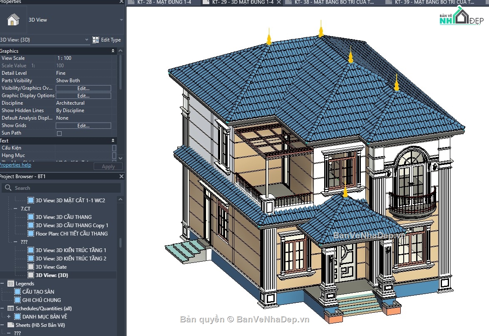The height and width of the screenshot is (336, 489).
Task: Click the Legends category icon
Action: coord(10,284)
